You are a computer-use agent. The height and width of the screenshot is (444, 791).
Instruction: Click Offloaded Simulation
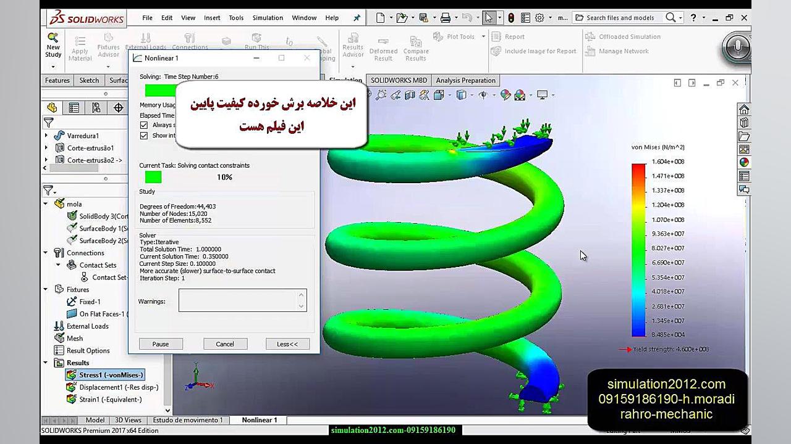pos(623,37)
